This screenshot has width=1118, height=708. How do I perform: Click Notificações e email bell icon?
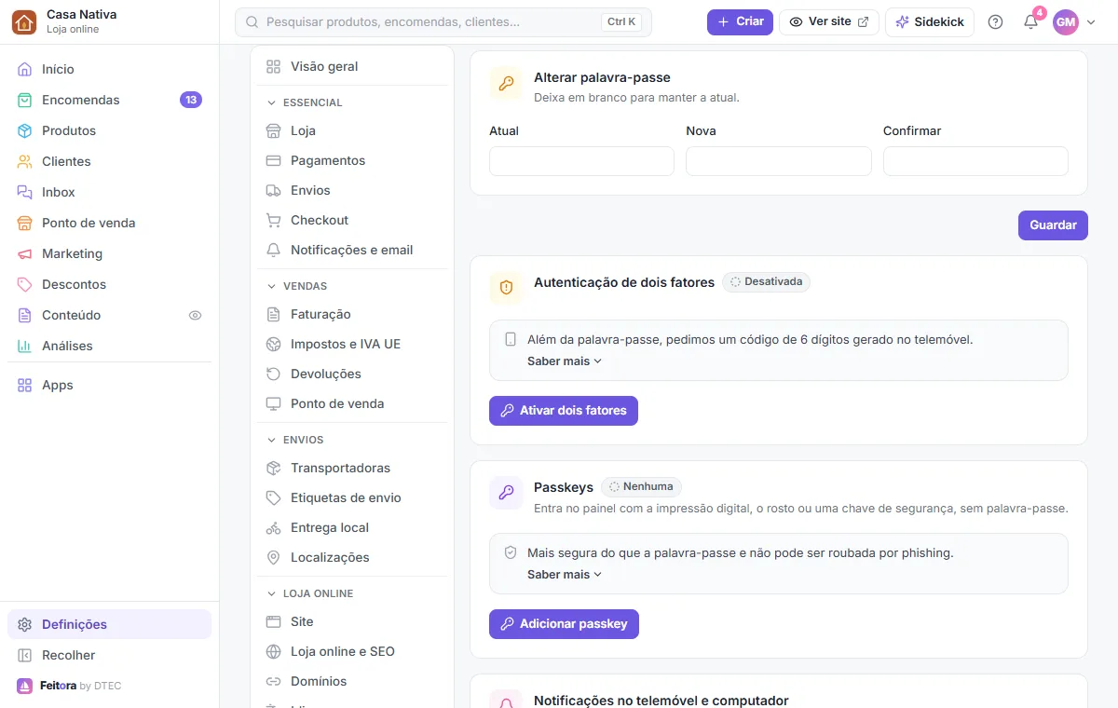(x=273, y=250)
